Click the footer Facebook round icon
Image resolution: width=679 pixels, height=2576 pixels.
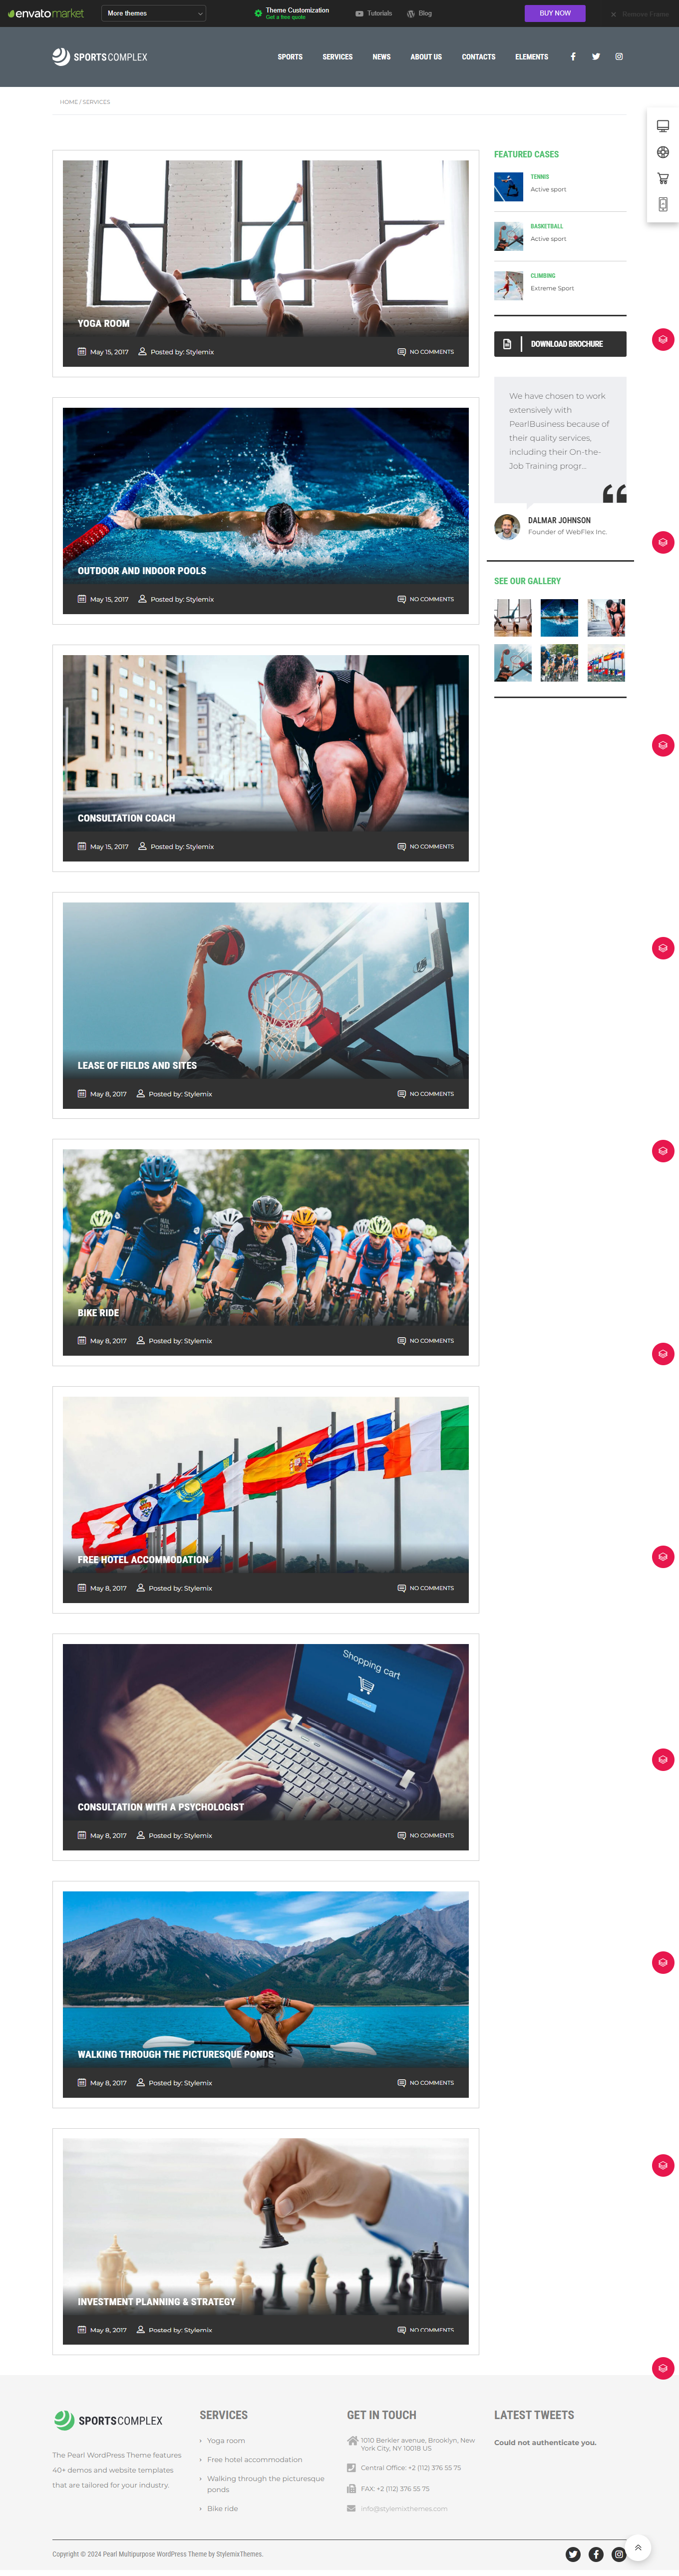click(x=596, y=2554)
